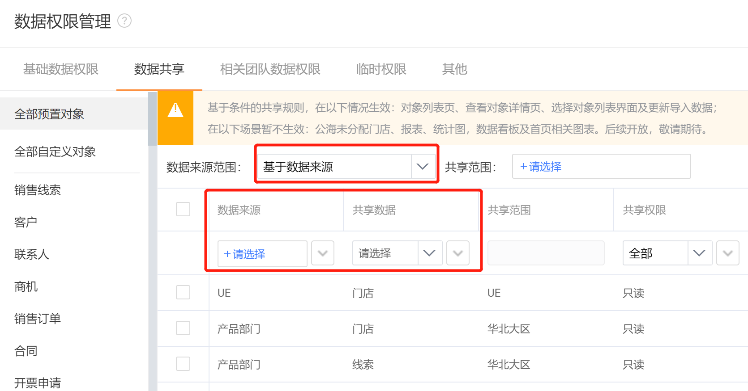Click 共享权限 column header
Viewport: 748px width, 391px height.
tap(645, 210)
